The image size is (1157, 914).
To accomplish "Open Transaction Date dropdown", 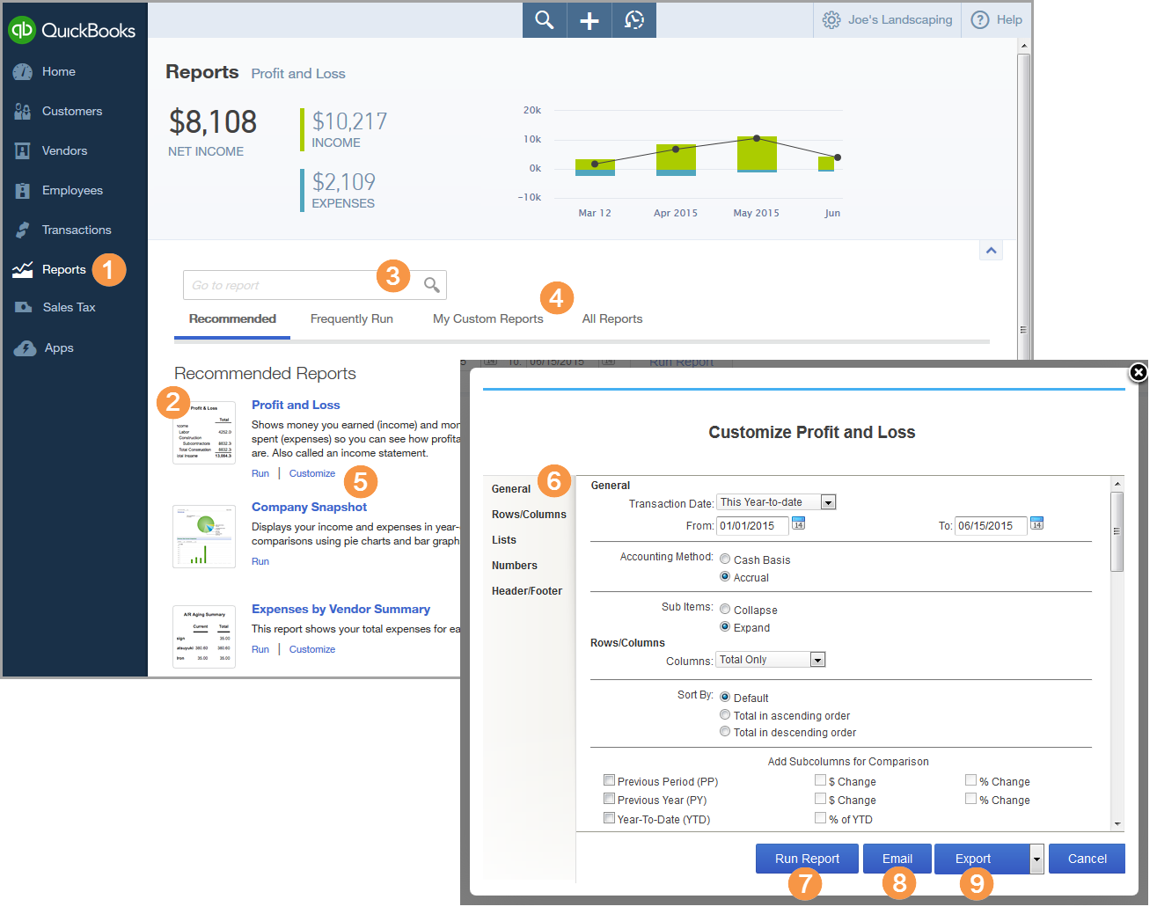I will click(x=828, y=502).
